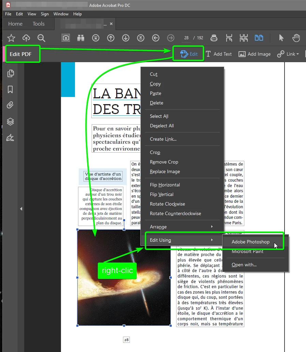Edit the current page number field

186,38
